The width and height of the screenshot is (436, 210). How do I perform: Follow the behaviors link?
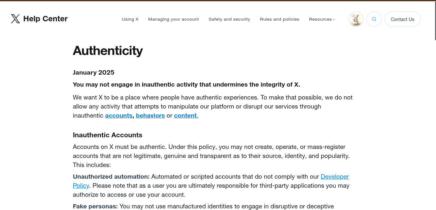[x=150, y=116]
